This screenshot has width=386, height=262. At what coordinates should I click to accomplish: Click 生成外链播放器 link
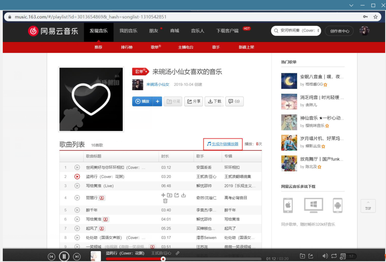[223, 144]
